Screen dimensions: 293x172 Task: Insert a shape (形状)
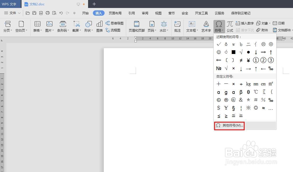(88, 27)
